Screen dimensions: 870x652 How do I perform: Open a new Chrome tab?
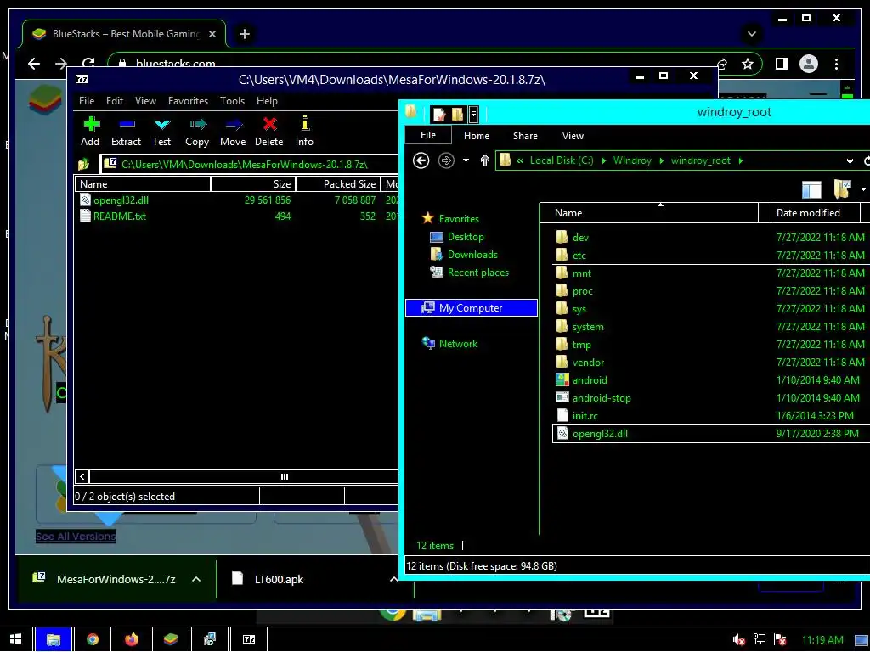pyautogui.click(x=244, y=34)
